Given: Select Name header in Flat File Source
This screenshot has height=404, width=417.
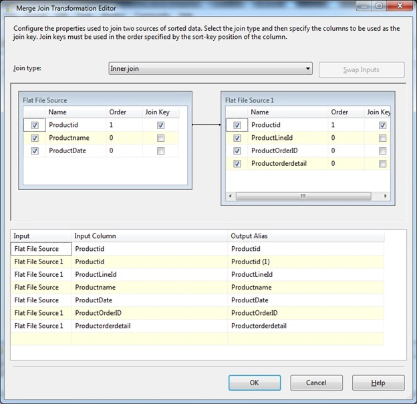Looking at the screenshot, I should [76, 112].
